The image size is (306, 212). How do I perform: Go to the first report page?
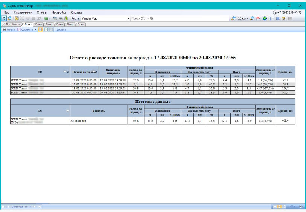(4, 207)
